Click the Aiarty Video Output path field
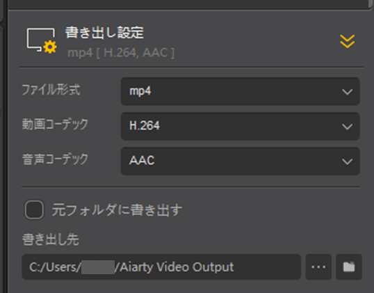This screenshot has width=374, height=293. [x=161, y=267]
